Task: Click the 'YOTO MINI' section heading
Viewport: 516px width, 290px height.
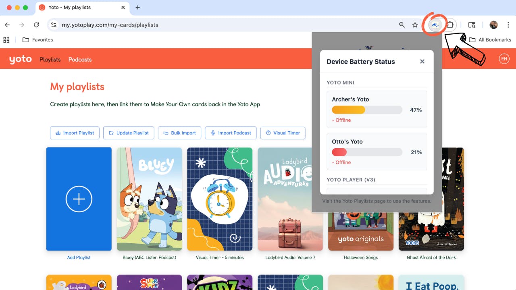Action: pos(341,83)
